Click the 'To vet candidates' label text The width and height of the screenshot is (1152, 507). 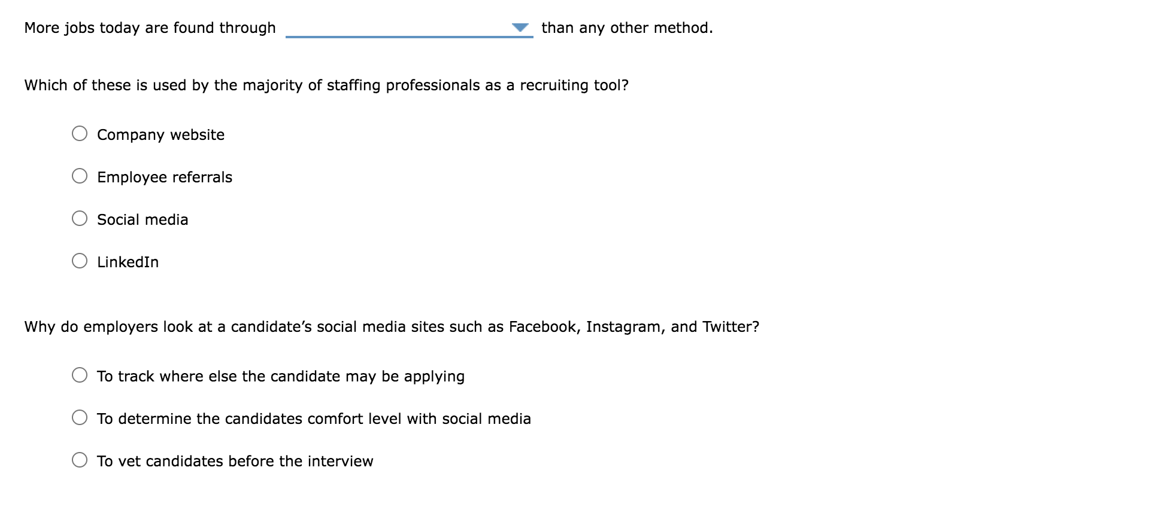click(x=235, y=461)
